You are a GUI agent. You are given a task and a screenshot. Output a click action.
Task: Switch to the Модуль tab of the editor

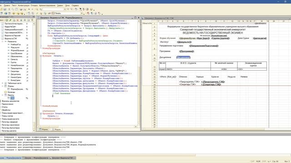tap(56, 129)
